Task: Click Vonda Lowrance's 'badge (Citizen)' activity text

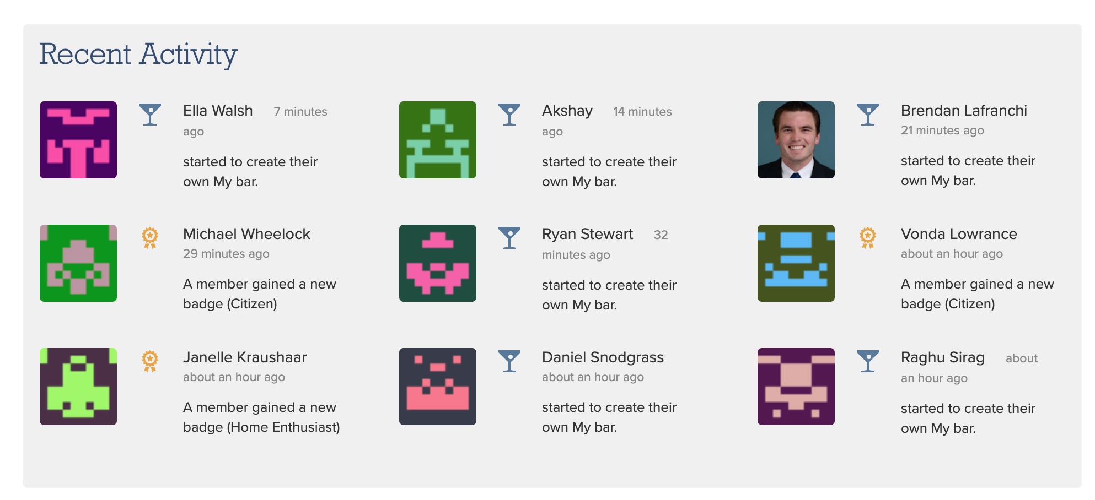Action: coord(978,294)
